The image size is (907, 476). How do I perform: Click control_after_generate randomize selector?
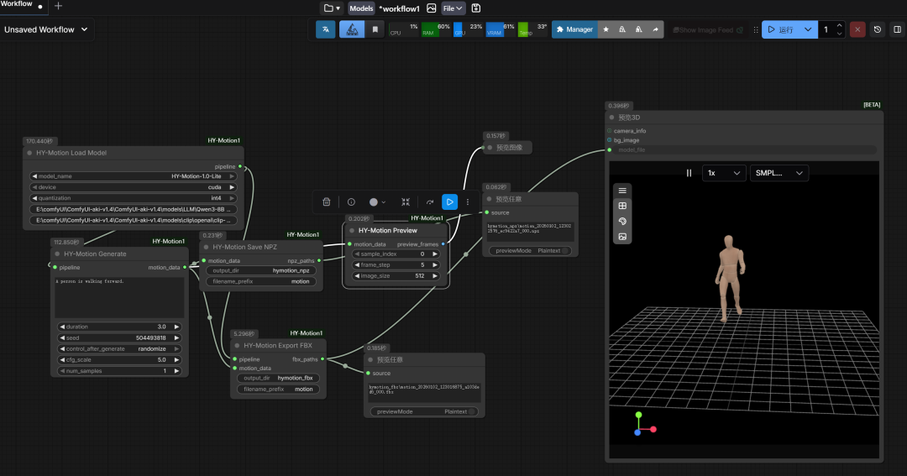point(119,348)
